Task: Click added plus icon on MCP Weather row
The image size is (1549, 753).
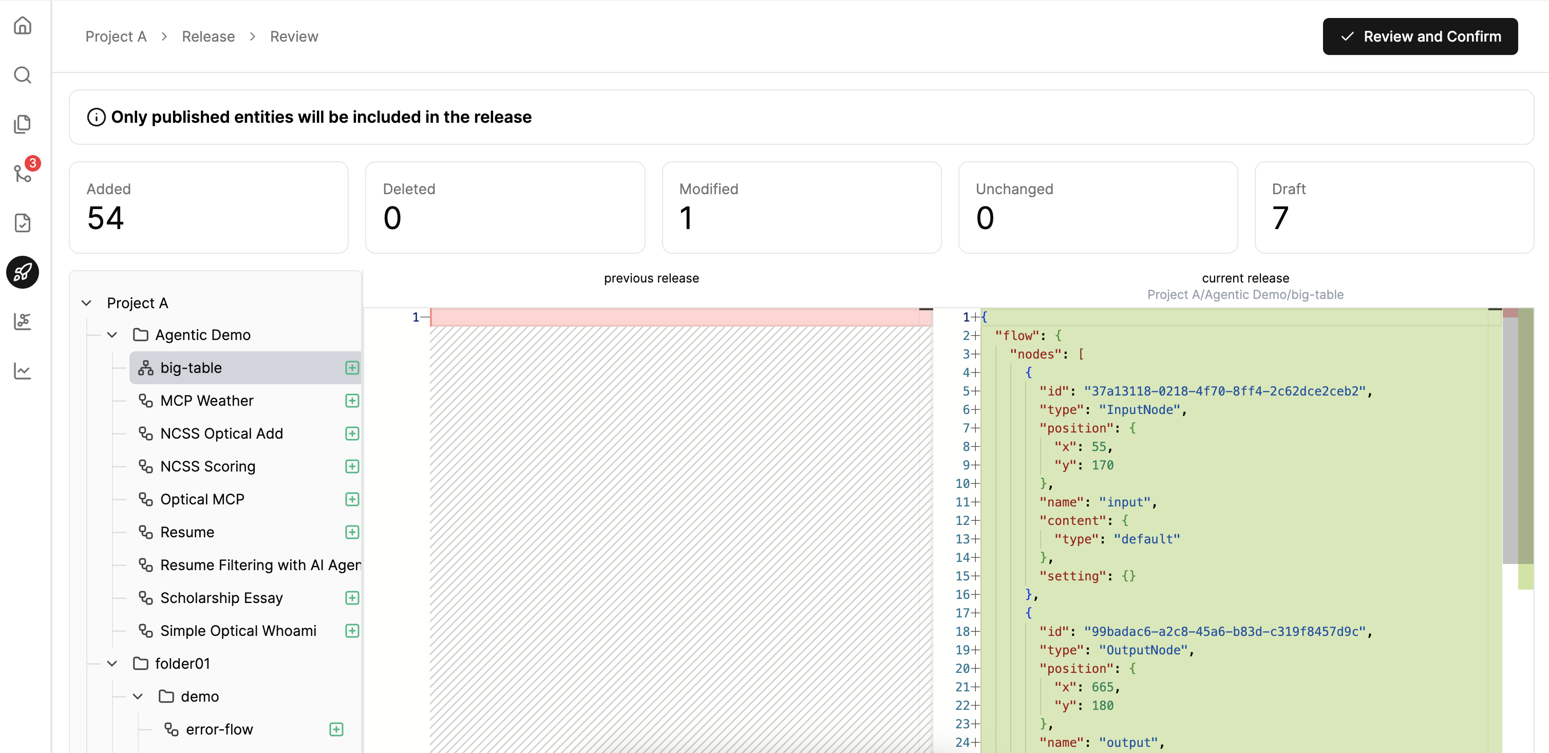Action: point(352,401)
